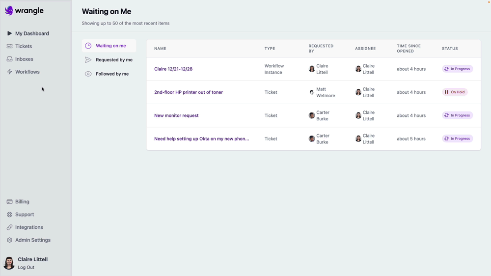Image resolution: width=491 pixels, height=276 pixels.
Task: Click the Admin Settings gear icon
Action: [x=9, y=240]
